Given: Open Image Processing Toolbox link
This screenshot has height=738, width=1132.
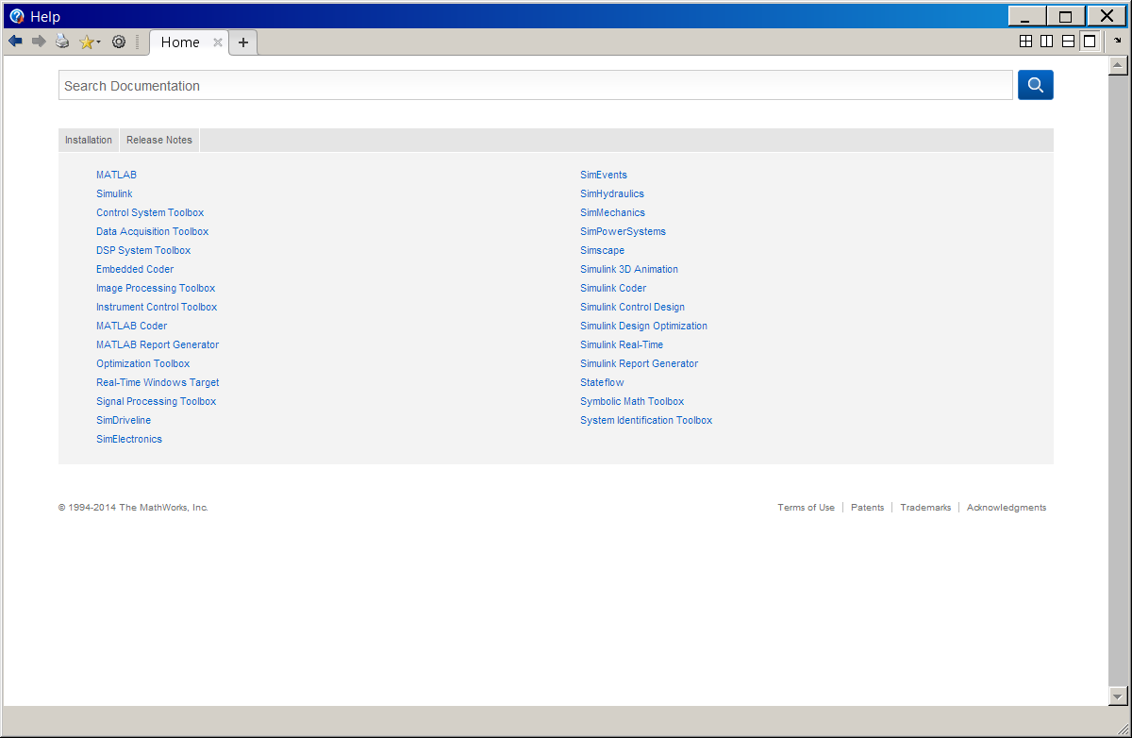Looking at the screenshot, I should click(156, 288).
